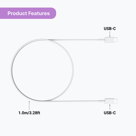Select the bottom USB-C text label

(110, 113)
